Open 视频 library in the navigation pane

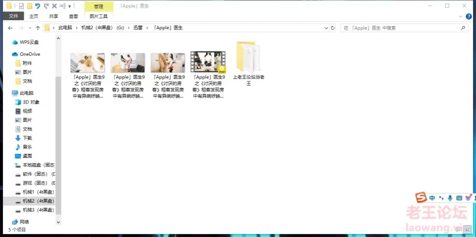(24, 111)
